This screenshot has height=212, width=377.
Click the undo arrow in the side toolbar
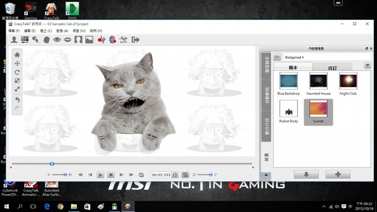tap(17, 99)
